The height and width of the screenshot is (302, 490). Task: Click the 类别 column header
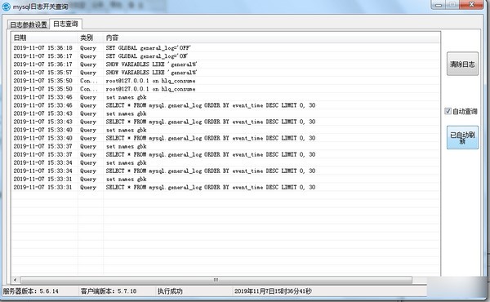tap(91, 38)
